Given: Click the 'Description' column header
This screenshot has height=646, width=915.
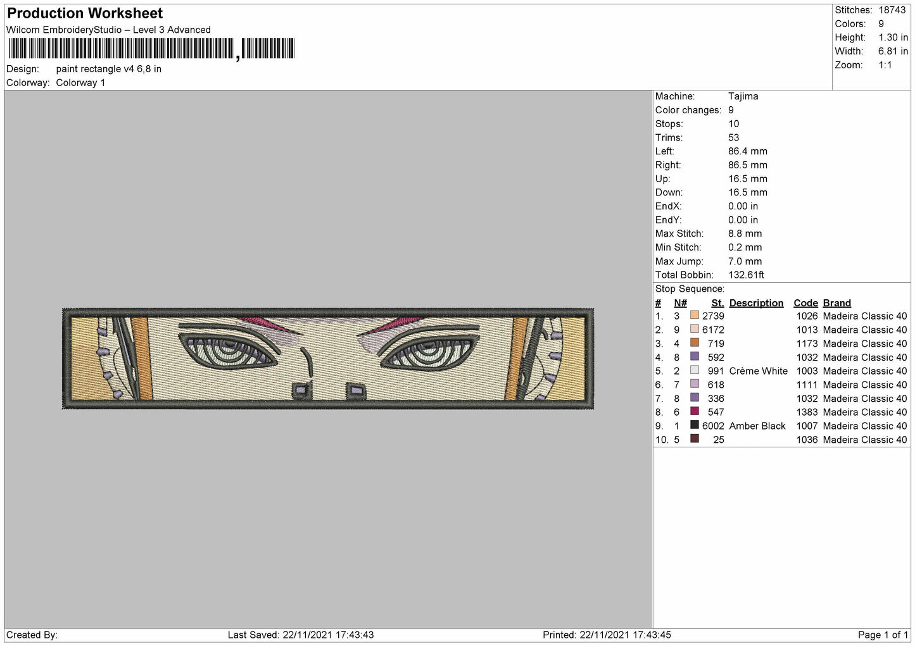Looking at the screenshot, I should (756, 303).
